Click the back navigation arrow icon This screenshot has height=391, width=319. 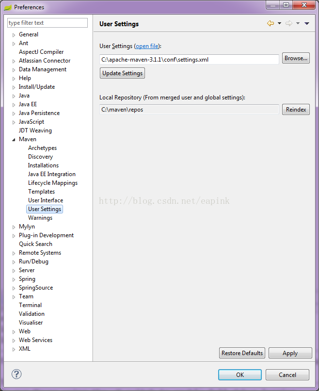click(271, 23)
